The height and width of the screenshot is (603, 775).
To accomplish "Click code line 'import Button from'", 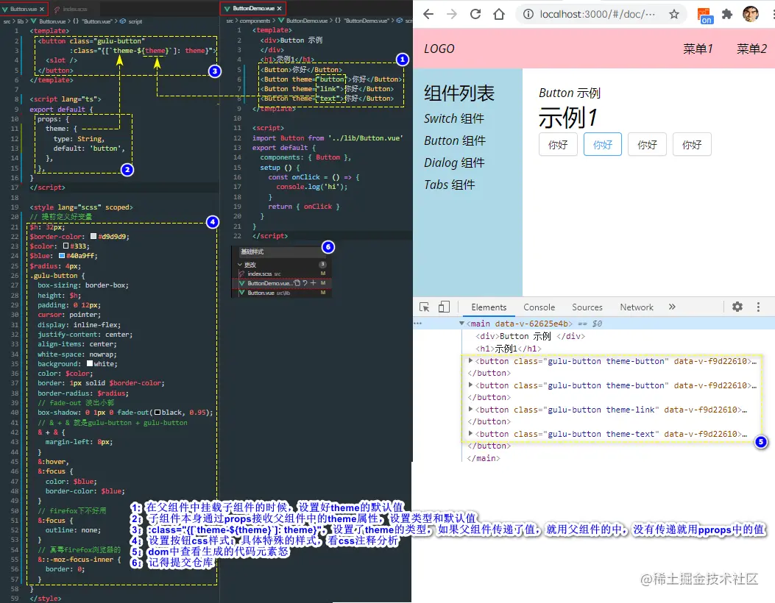I will pyautogui.click(x=328, y=138).
